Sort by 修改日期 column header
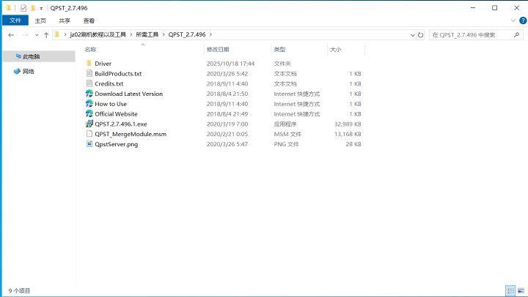528x297 pixels. coord(218,50)
